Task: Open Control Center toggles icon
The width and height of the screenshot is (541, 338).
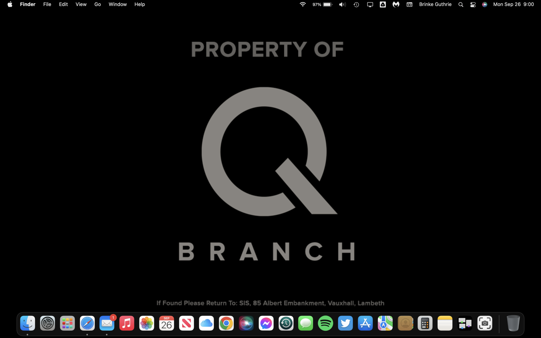Action: click(473, 4)
